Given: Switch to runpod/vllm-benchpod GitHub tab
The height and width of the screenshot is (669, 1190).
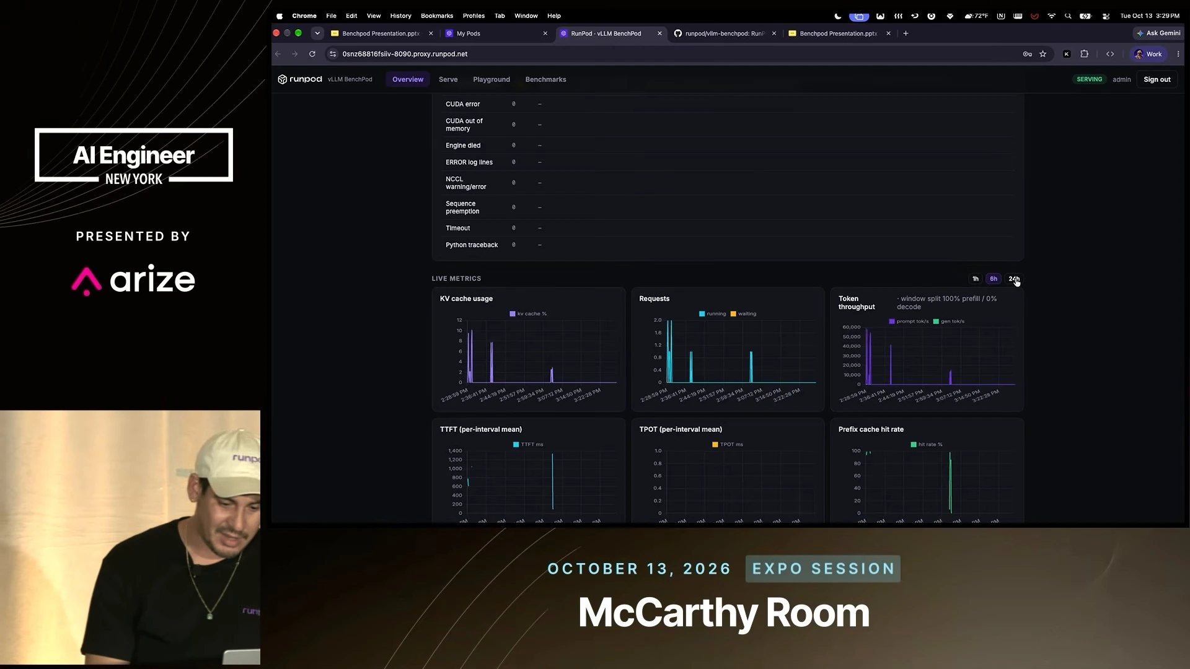Looking at the screenshot, I should pos(724,33).
